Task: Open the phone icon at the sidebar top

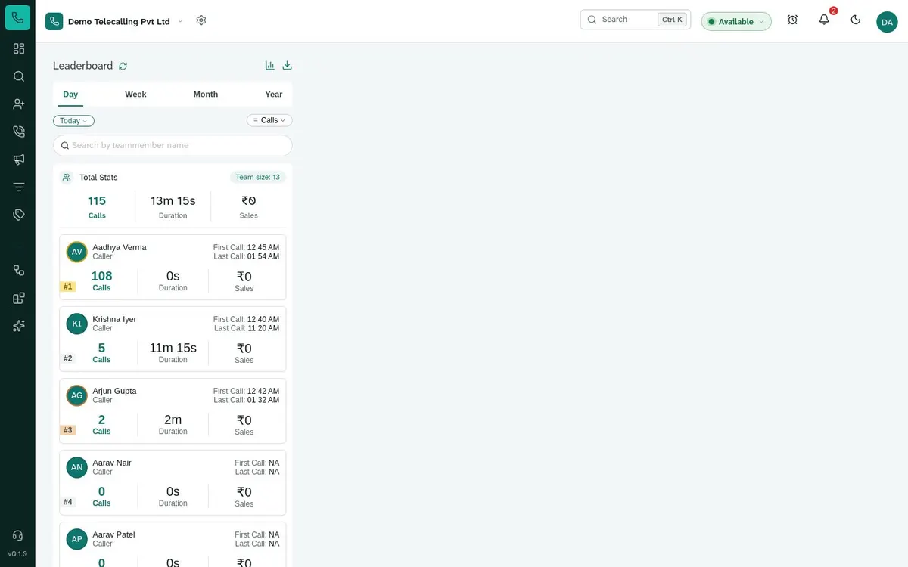Action: pyautogui.click(x=17, y=17)
